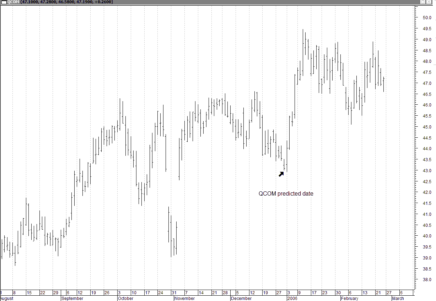The height and width of the screenshot is (301, 436).
Task: Click the date label 14 in November
Action: point(201,293)
